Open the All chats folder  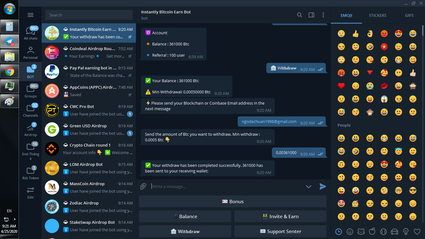30,33
